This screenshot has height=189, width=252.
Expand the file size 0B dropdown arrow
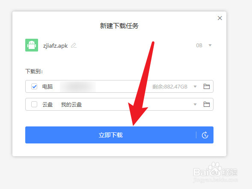click(x=210, y=46)
